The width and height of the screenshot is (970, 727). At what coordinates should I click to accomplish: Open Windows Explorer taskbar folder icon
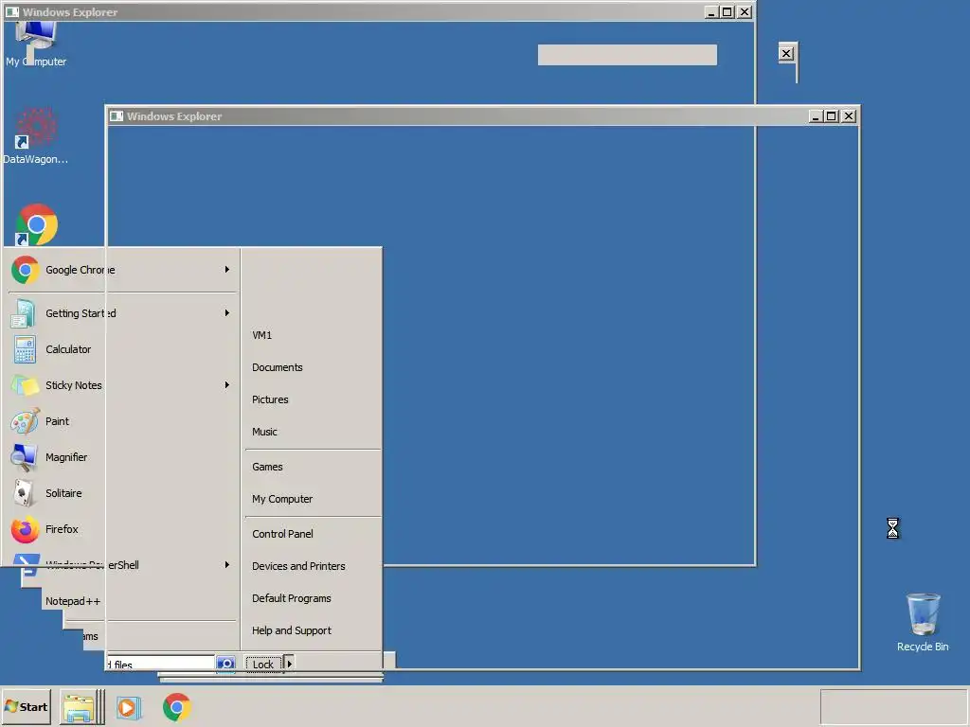coord(81,707)
